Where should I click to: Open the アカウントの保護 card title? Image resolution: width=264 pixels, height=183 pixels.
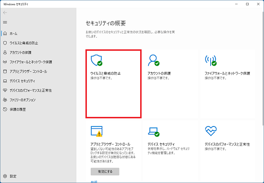point(159,73)
